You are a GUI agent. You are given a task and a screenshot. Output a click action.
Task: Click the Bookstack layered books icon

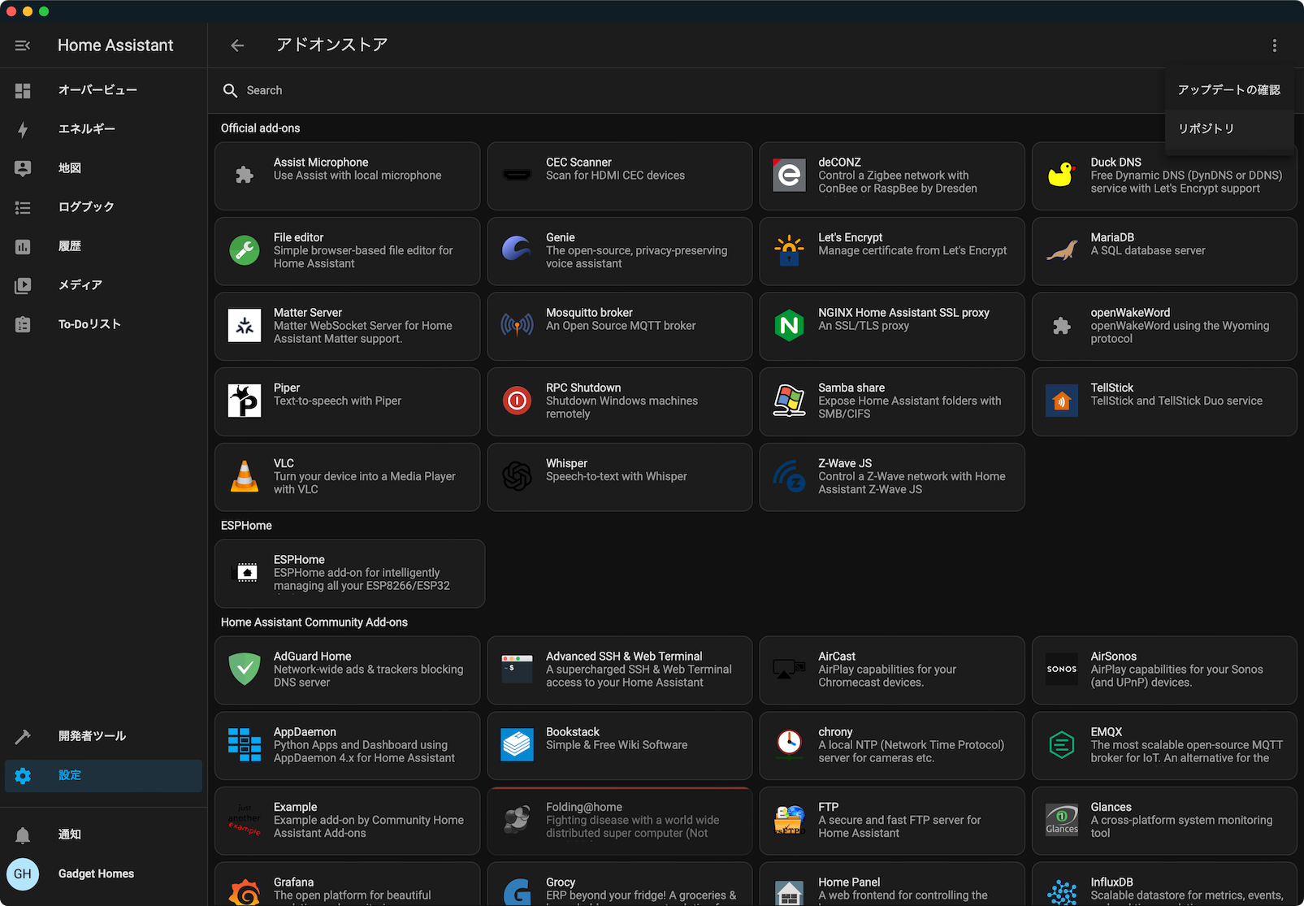[x=517, y=745]
